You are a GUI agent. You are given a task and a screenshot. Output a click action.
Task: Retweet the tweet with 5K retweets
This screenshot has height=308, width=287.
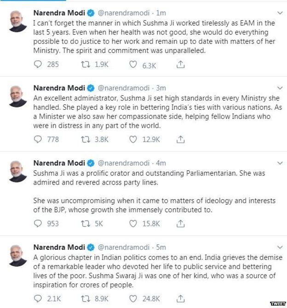[85, 224]
